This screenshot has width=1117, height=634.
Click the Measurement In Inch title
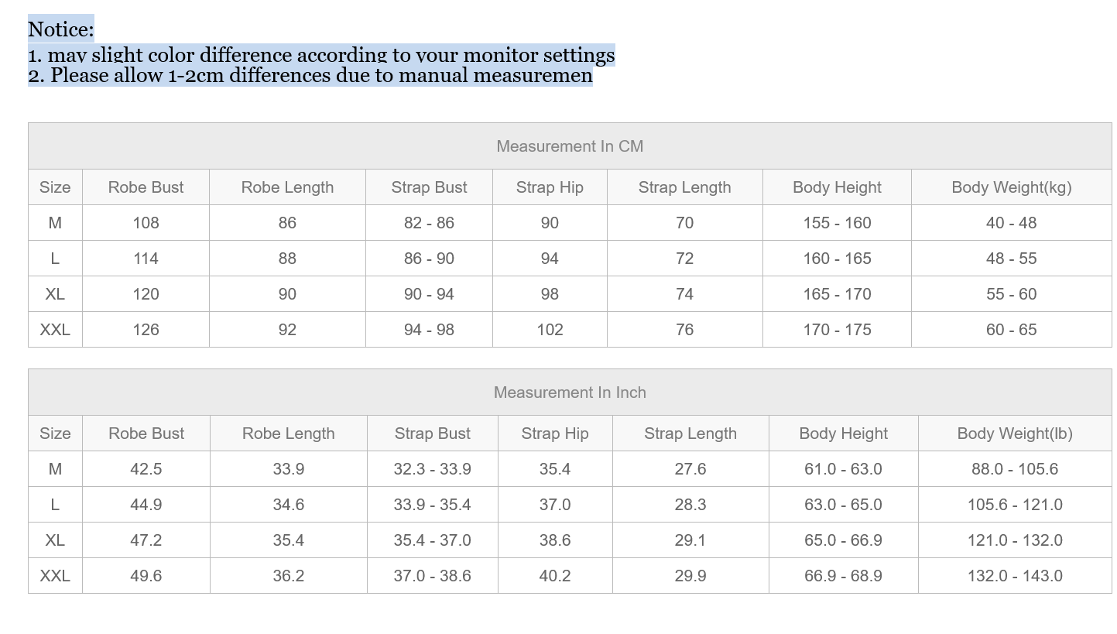pyautogui.click(x=570, y=392)
